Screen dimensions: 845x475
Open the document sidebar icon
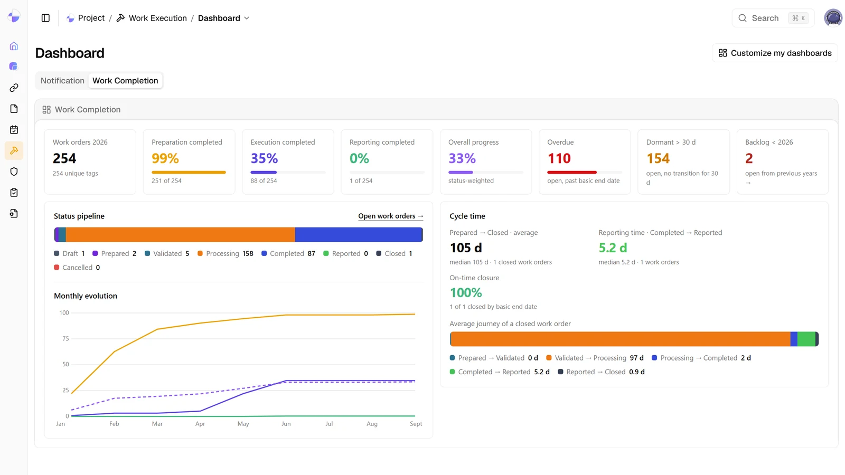pos(14,109)
